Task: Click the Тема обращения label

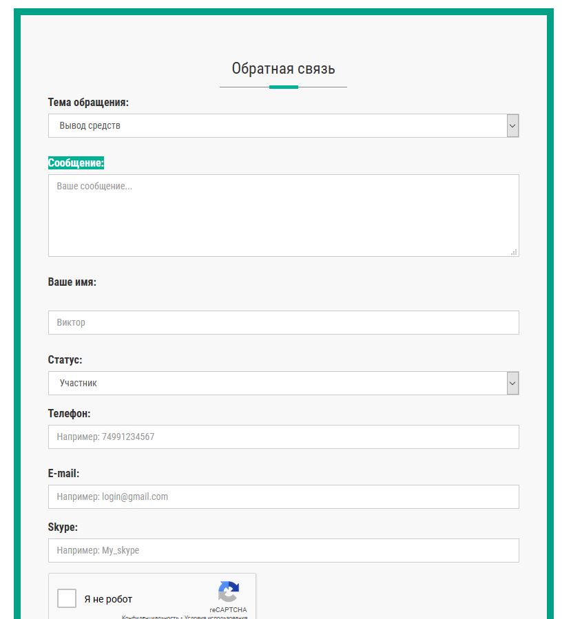Action: click(88, 103)
